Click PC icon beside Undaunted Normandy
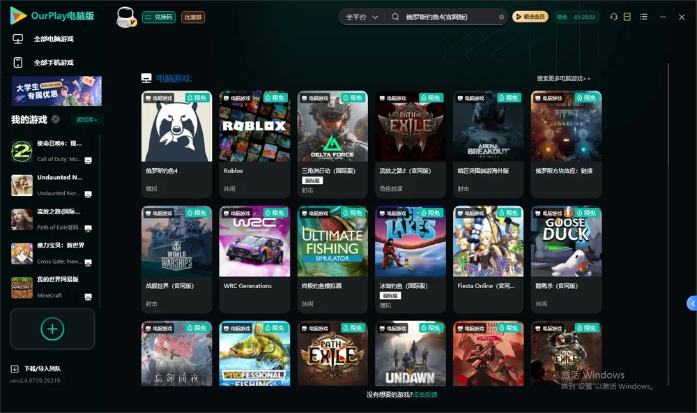Image resolution: width=697 pixels, height=413 pixels. [x=88, y=195]
